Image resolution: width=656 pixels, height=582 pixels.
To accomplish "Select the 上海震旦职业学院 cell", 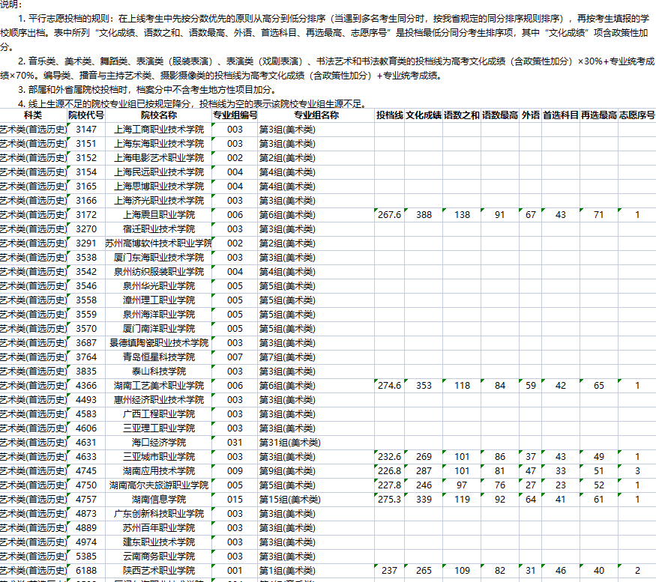I will point(158,215).
